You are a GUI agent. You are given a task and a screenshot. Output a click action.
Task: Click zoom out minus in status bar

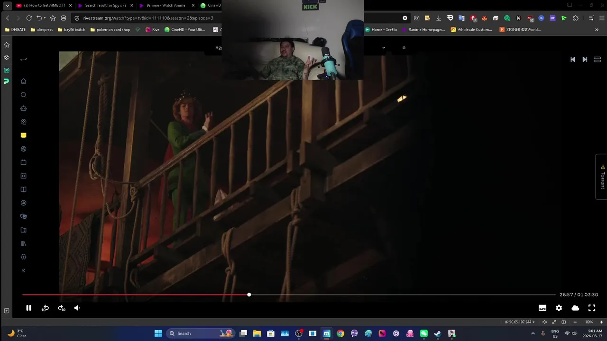575,322
